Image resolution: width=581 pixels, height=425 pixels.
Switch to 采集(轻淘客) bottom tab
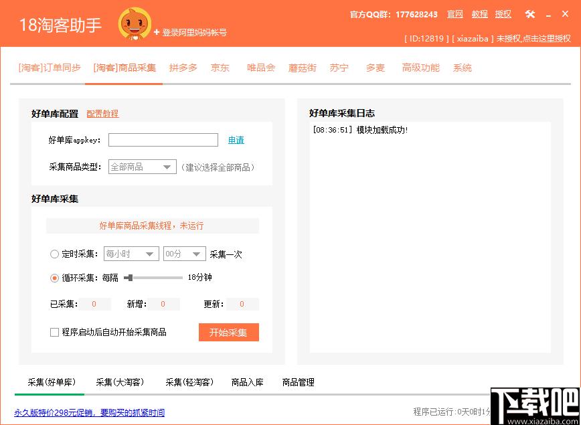pyautogui.click(x=189, y=382)
